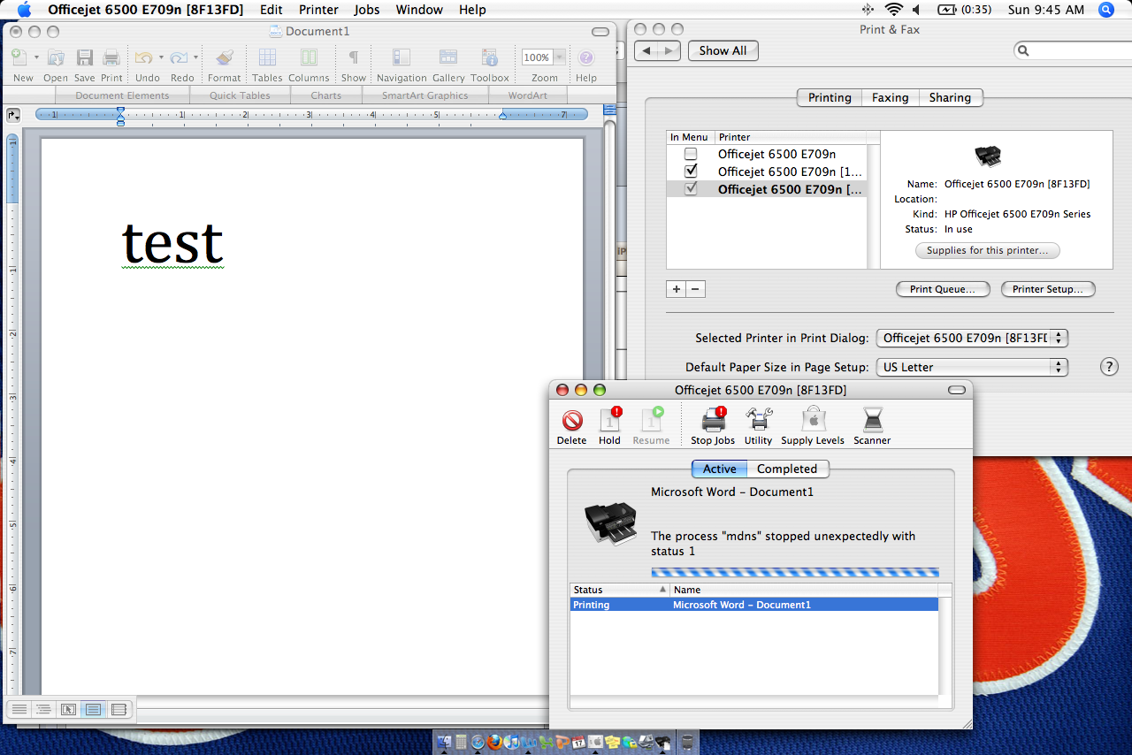Open the Zoom 100% dropdown
Image resolution: width=1132 pixels, height=755 pixels.
click(x=560, y=57)
